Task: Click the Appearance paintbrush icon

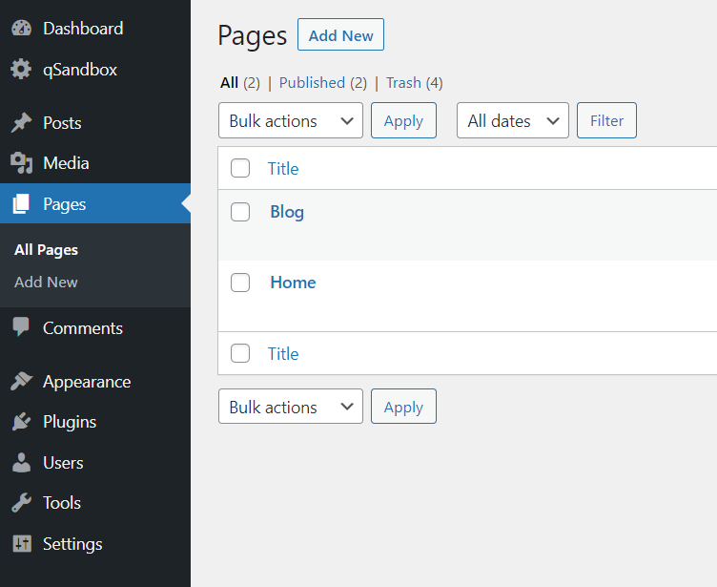Action: point(21,381)
